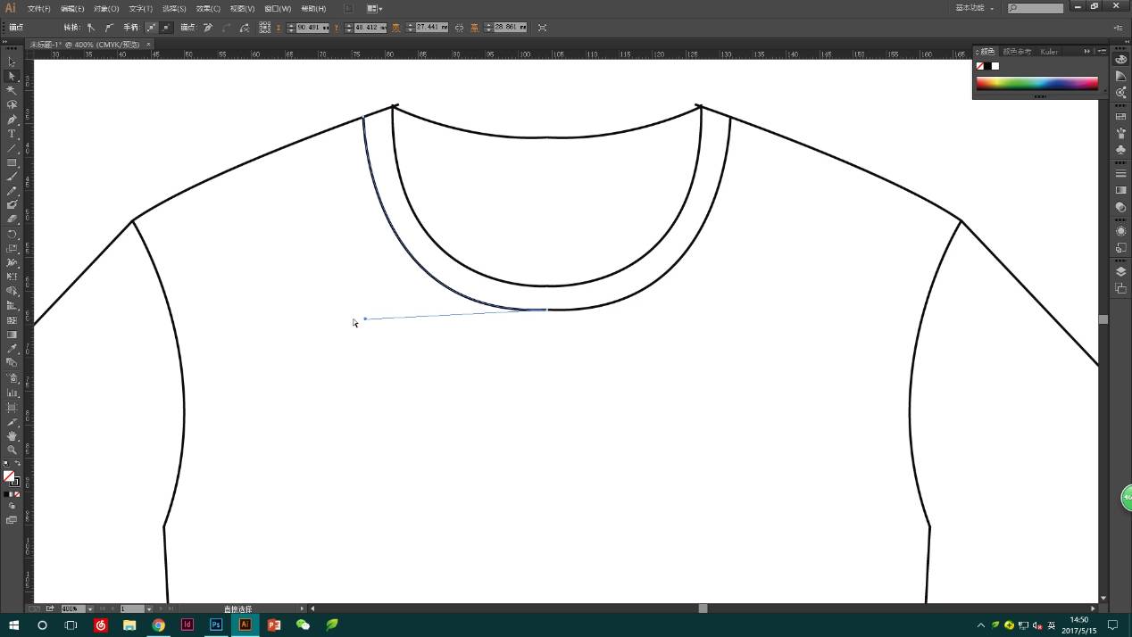This screenshot has height=637, width=1132.
Task: Select the Rectangle tool
Action: coord(12,162)
